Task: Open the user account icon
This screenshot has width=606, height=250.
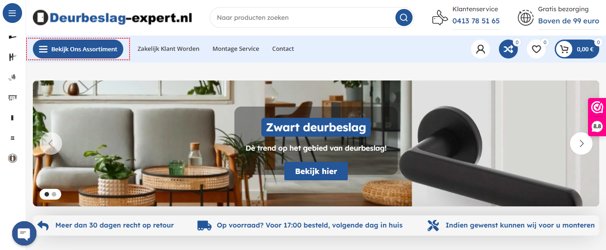Action: [480, 49]
